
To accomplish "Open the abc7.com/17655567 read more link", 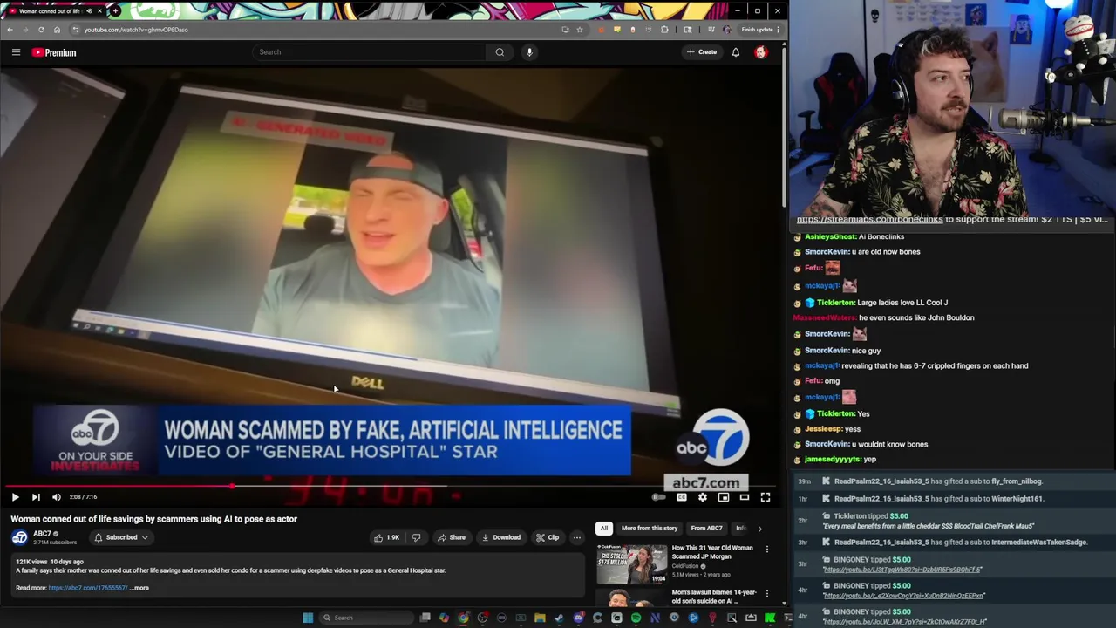I will (88, 588).
